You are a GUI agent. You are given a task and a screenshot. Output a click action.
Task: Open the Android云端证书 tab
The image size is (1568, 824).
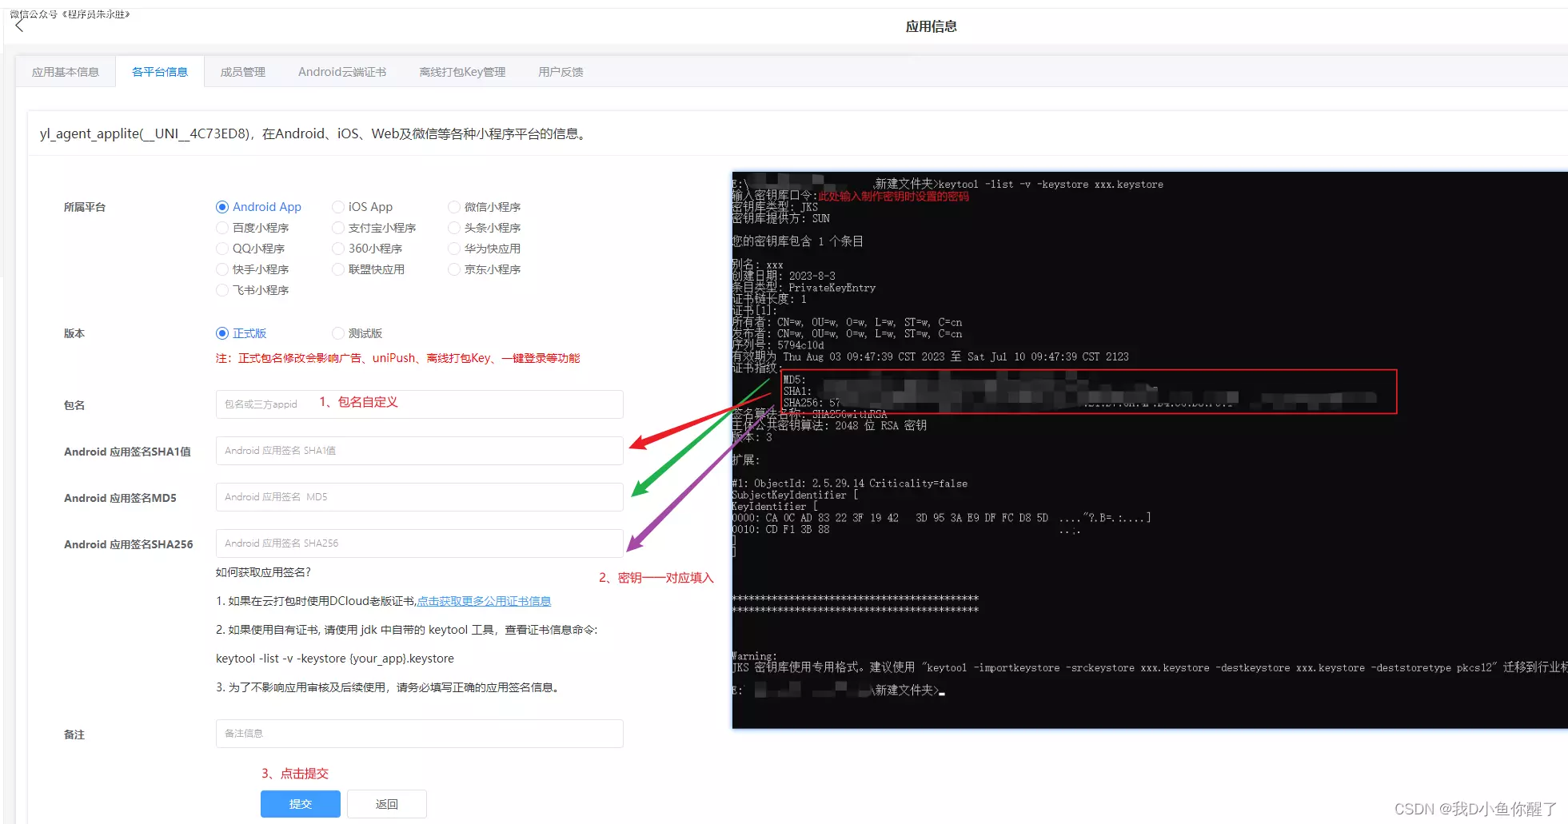tap(341, 72)
